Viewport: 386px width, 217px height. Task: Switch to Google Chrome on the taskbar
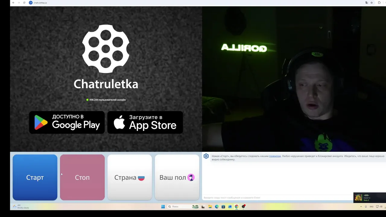[x=236, y=206]
